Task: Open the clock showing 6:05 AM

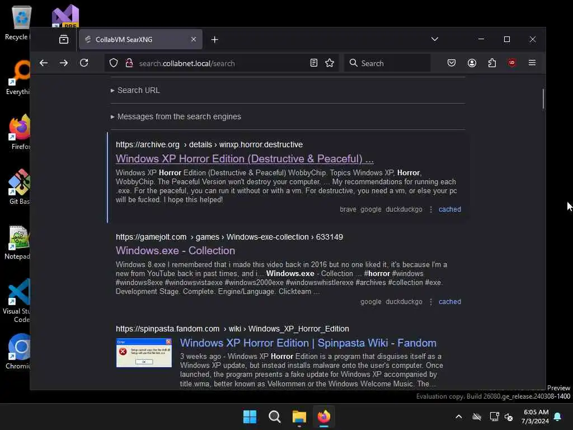Action: tap(536, 417)
